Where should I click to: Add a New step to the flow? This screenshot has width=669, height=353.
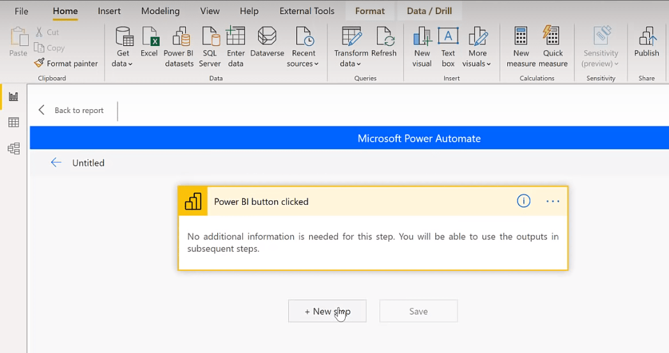327,312
